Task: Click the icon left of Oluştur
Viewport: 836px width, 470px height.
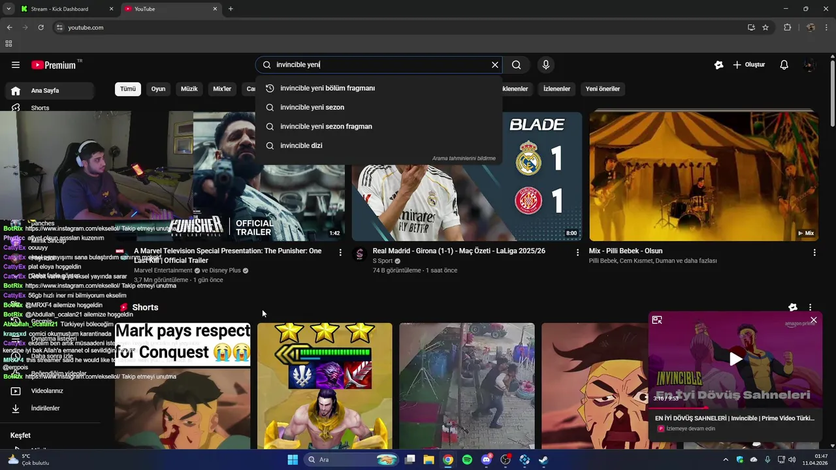Action: point(718,65)
